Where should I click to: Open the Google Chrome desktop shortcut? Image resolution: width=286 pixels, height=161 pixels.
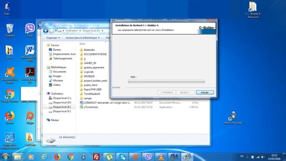[x=10, y=96]
